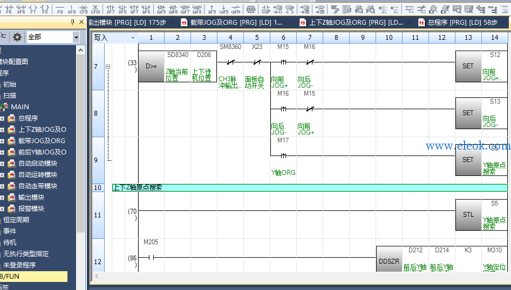Select the DDSZR instruction block

389,261
